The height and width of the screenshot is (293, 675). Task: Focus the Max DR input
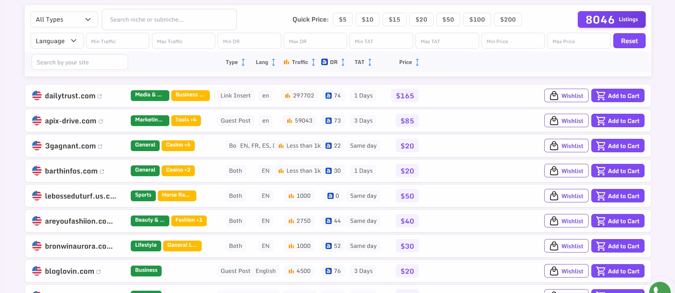pos(316,41)
